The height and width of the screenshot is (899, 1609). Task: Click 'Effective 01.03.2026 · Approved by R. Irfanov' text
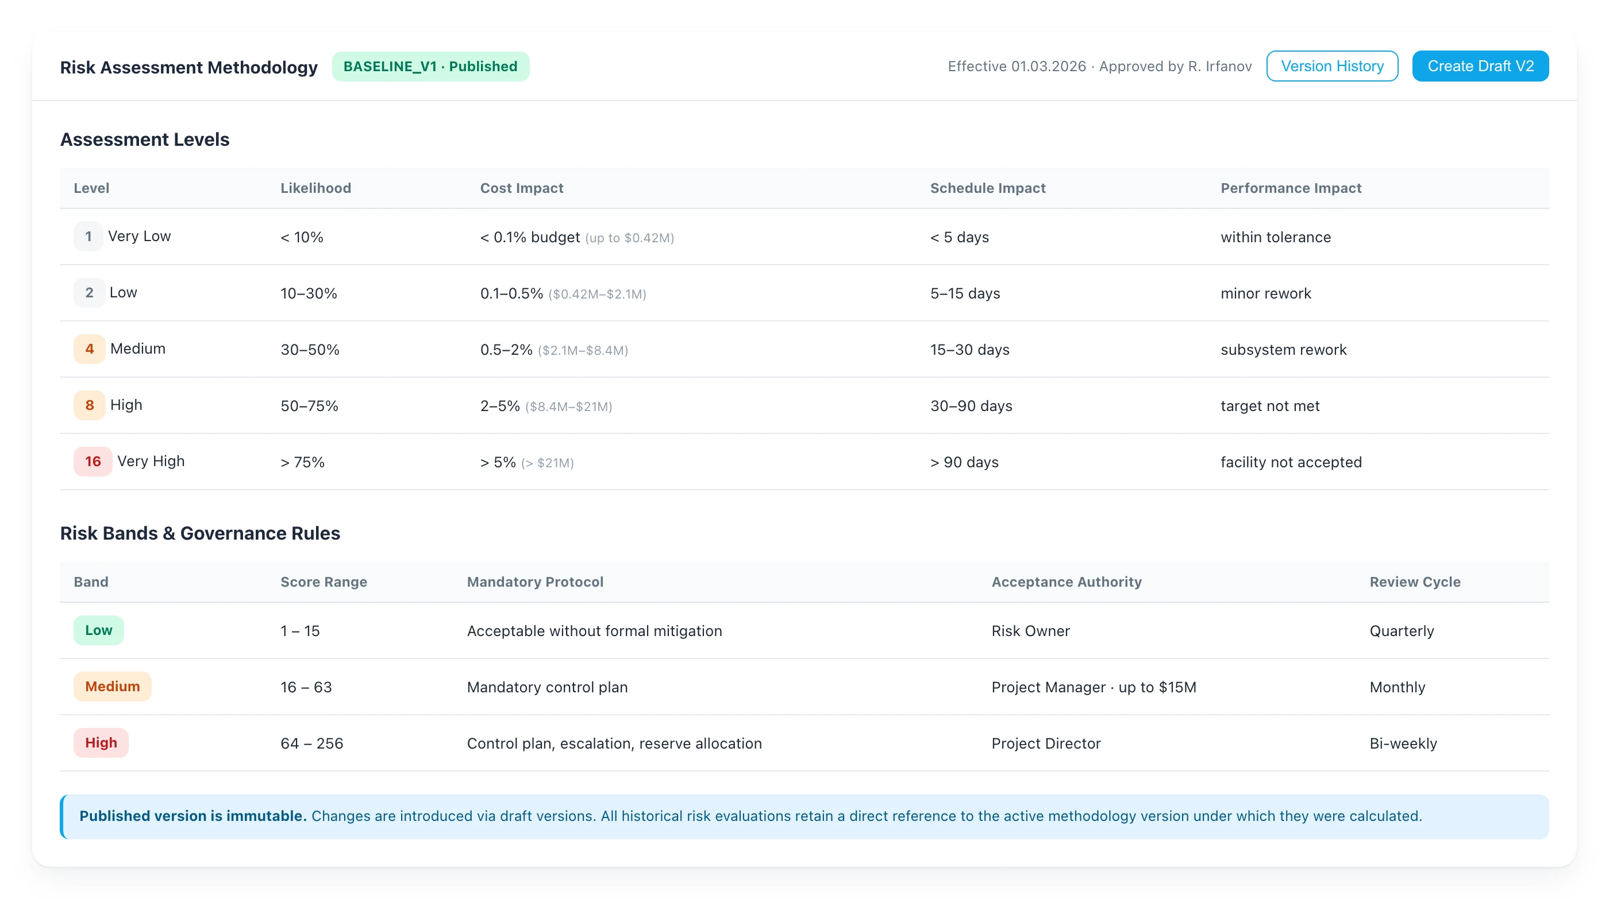pos(1099,66)
